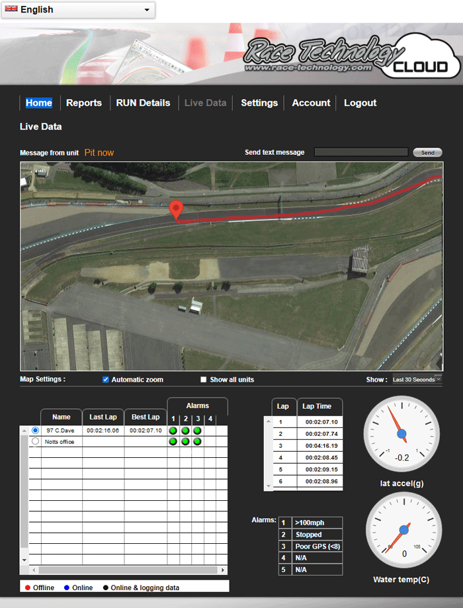
Task: Open the Reports menu item
Action: click(x=84, y=103)
